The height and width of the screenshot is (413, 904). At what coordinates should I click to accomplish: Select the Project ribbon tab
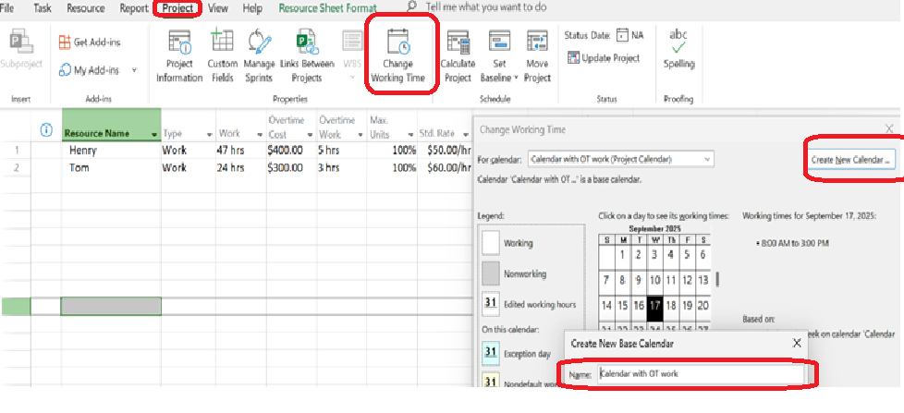pyautogui.click(x=177, y=8)
